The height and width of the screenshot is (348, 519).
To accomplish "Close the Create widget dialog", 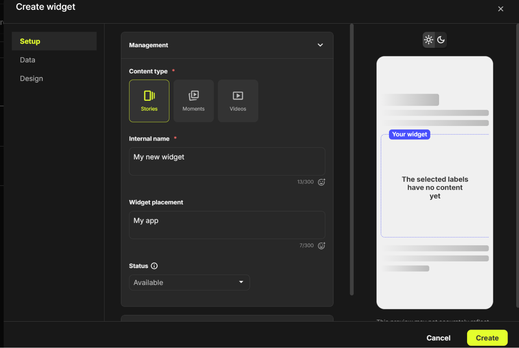I will pos(500,9).
